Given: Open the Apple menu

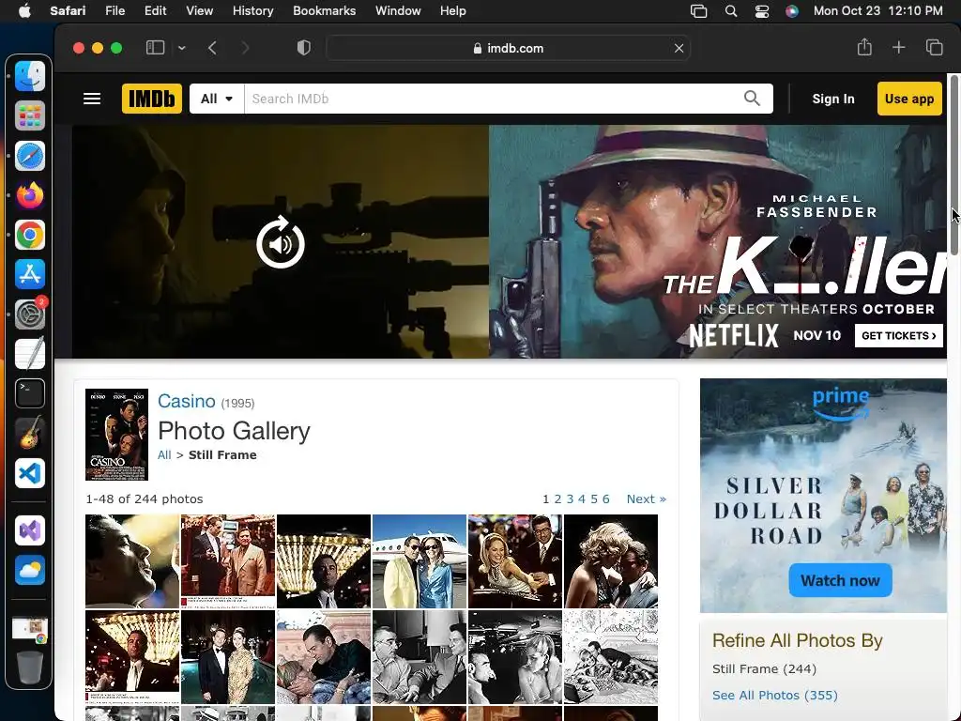Looking at the screenshot, I should (24, 11).
